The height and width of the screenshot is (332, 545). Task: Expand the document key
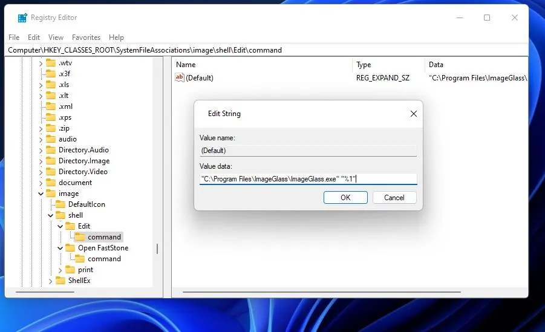click(x=41, y=183)
